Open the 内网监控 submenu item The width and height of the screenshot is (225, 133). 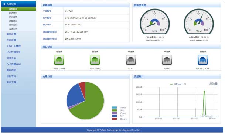point(13,17)
